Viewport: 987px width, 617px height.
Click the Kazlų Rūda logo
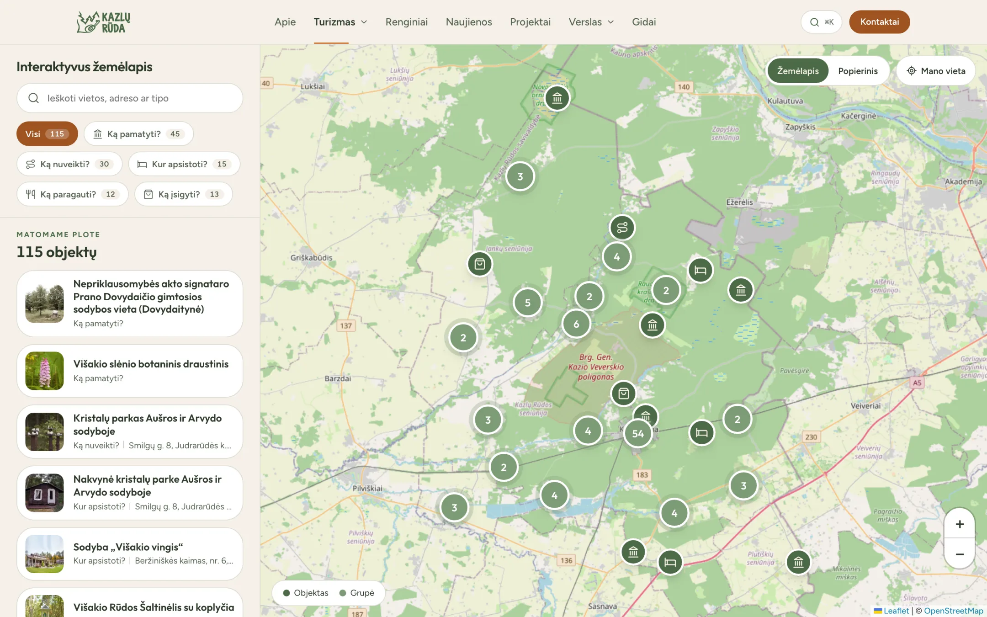[104, 22]
